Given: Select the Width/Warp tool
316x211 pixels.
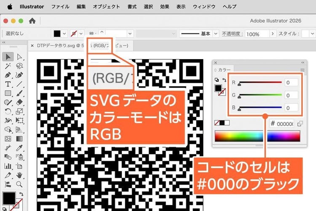Looking at the screenshot, I should click(8, 120).
